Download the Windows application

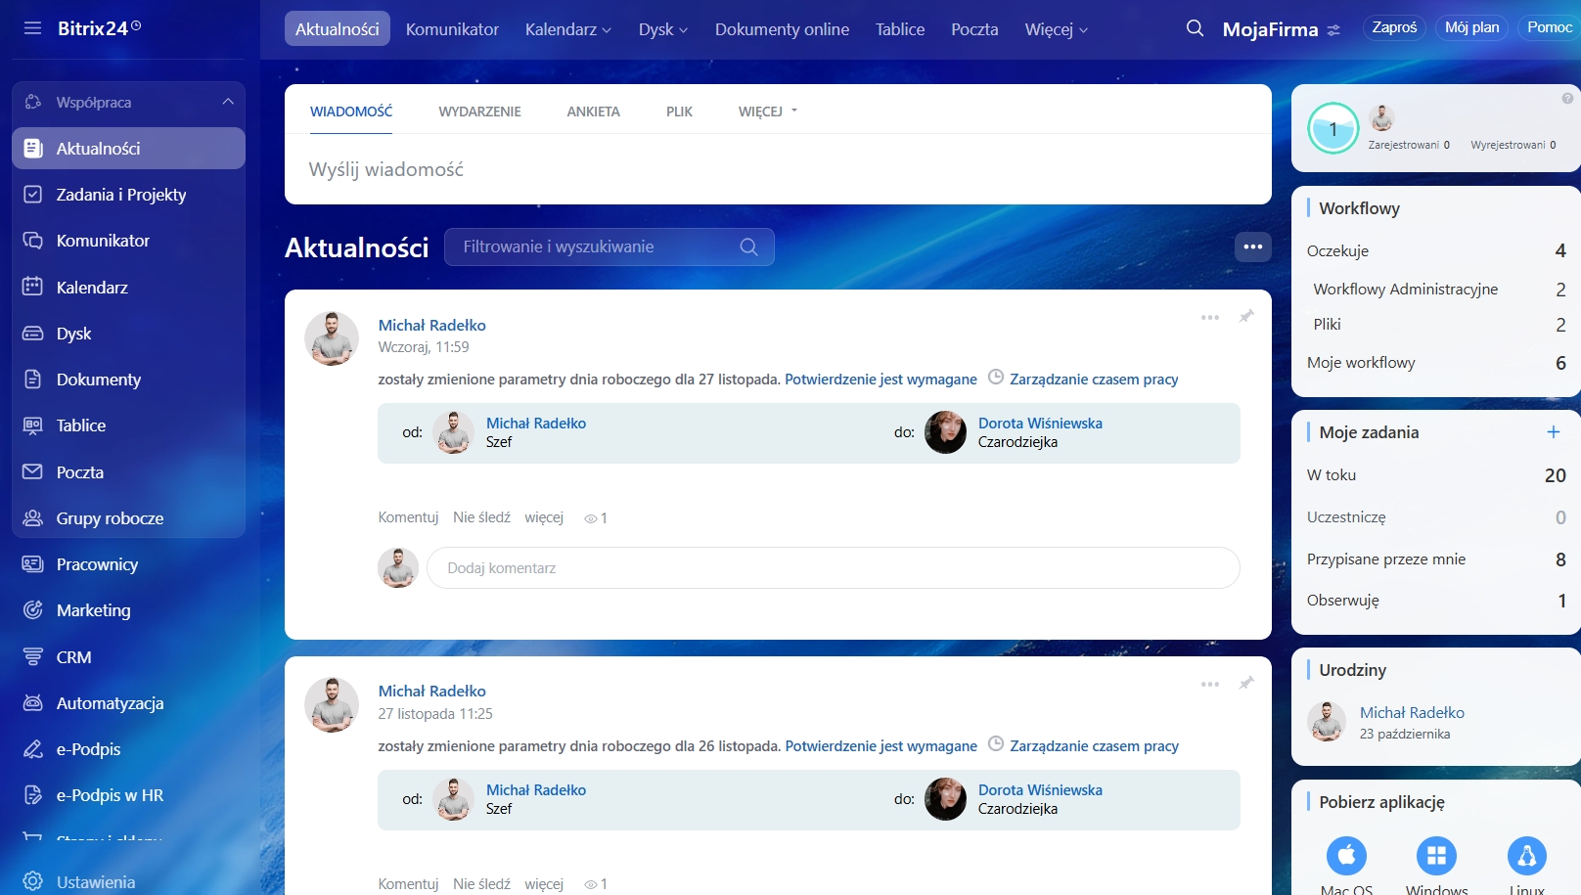click(1436, 856)
